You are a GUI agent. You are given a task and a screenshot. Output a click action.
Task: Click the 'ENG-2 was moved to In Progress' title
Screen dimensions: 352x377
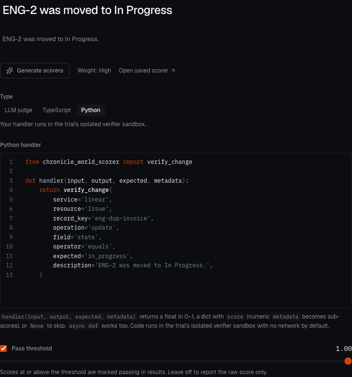click(x=88, y=10)
